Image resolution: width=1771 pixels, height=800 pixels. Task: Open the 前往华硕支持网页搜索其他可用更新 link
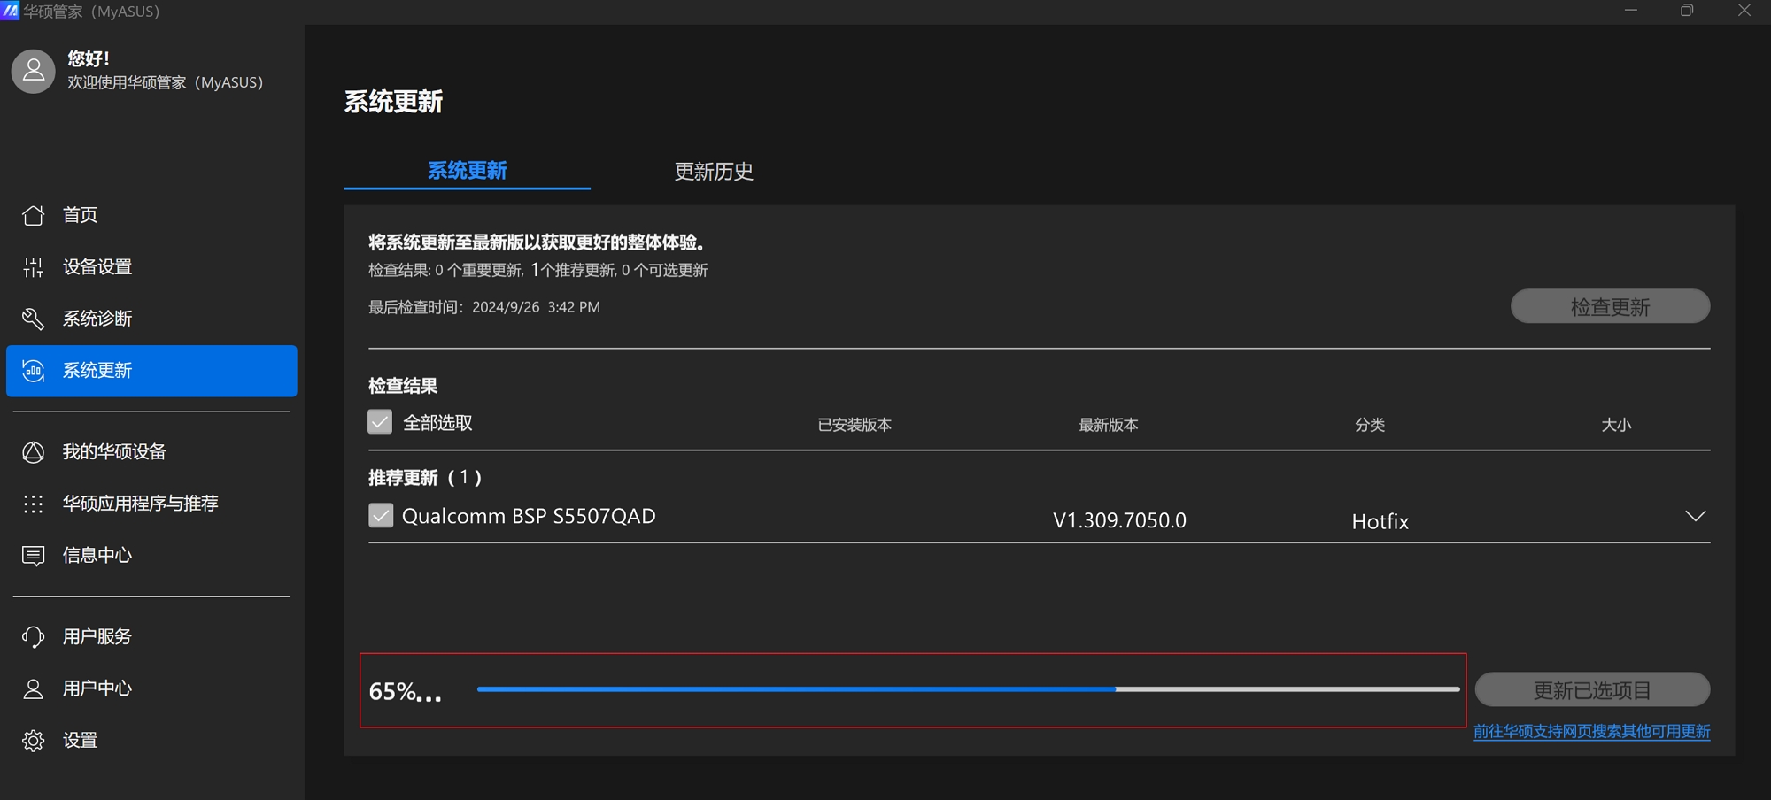1591,732
